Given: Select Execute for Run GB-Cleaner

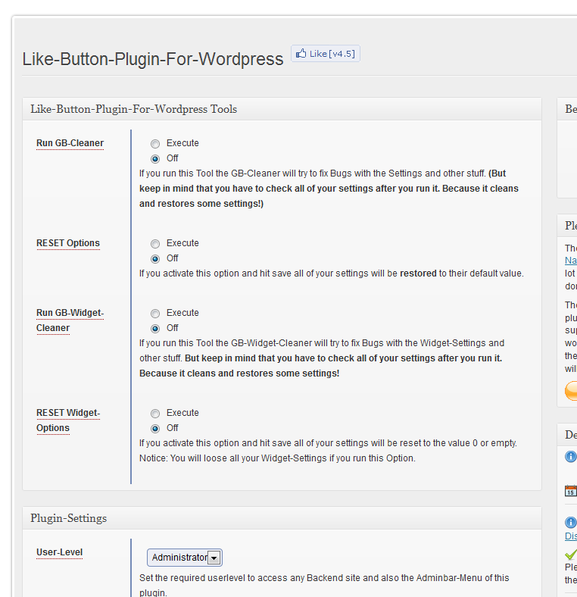Looking at the screenshot, I should (x=155, y=143).
